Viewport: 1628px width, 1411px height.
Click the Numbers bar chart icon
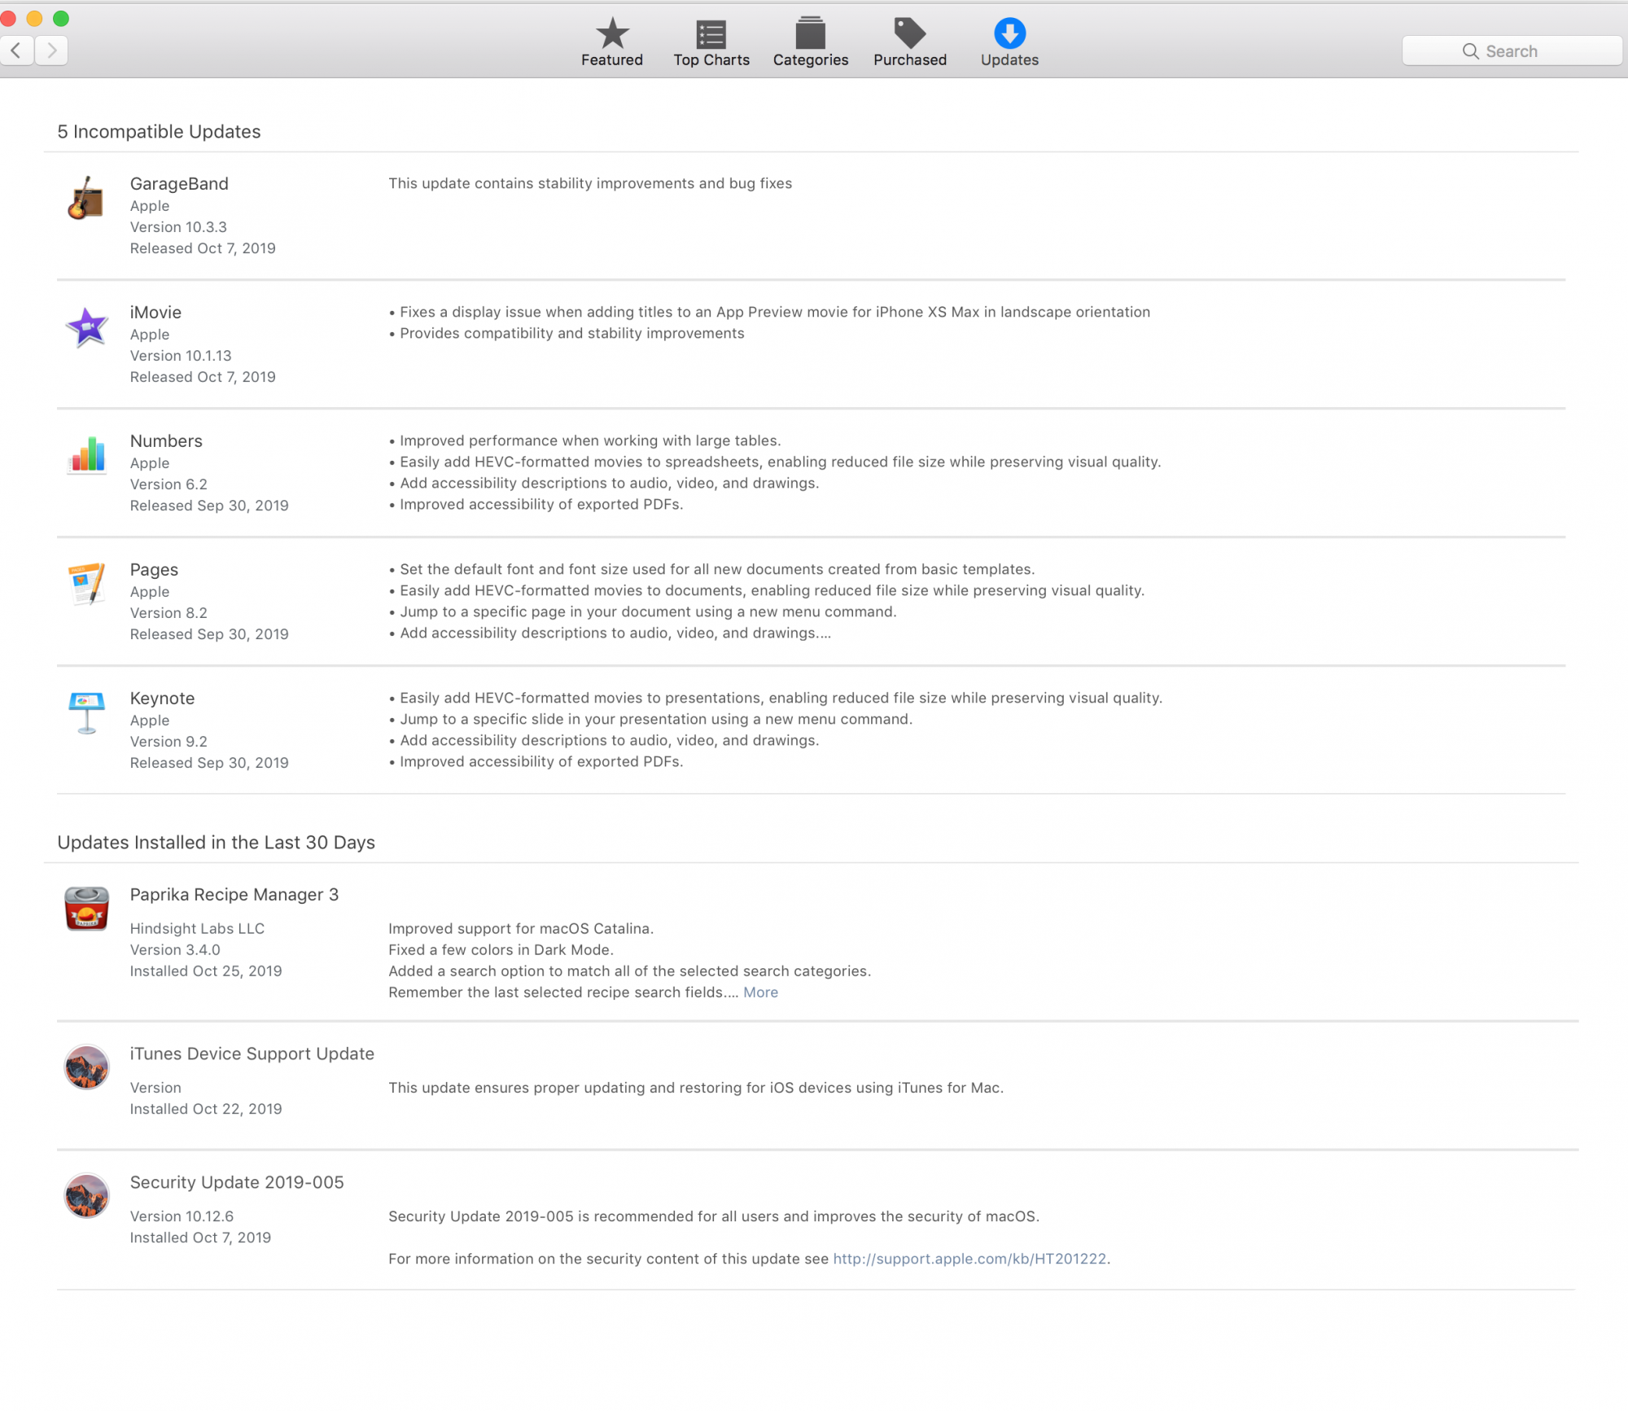[86, 454]
